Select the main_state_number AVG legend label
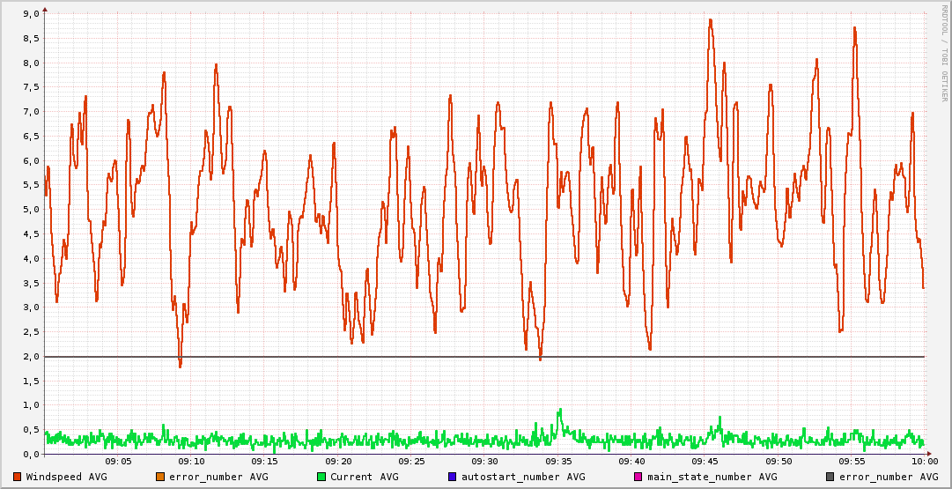The height and width of the screenshot is (489, 952). coord(712,477)
